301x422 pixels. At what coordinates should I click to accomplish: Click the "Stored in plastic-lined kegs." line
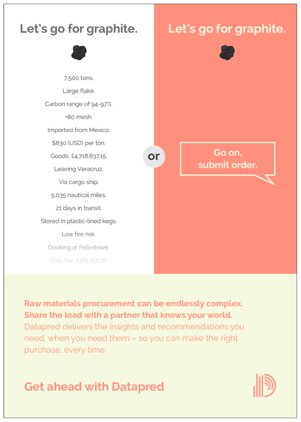point(79,221)
